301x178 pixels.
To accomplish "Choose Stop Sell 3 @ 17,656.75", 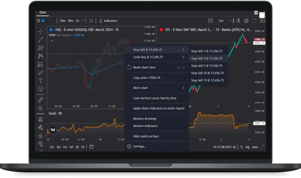I will tap(206, 58).
